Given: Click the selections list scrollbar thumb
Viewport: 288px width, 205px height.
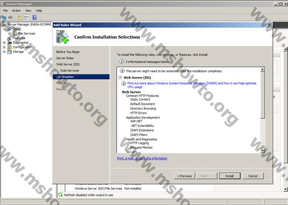Looking at the screenshot, I should (263, 95).
